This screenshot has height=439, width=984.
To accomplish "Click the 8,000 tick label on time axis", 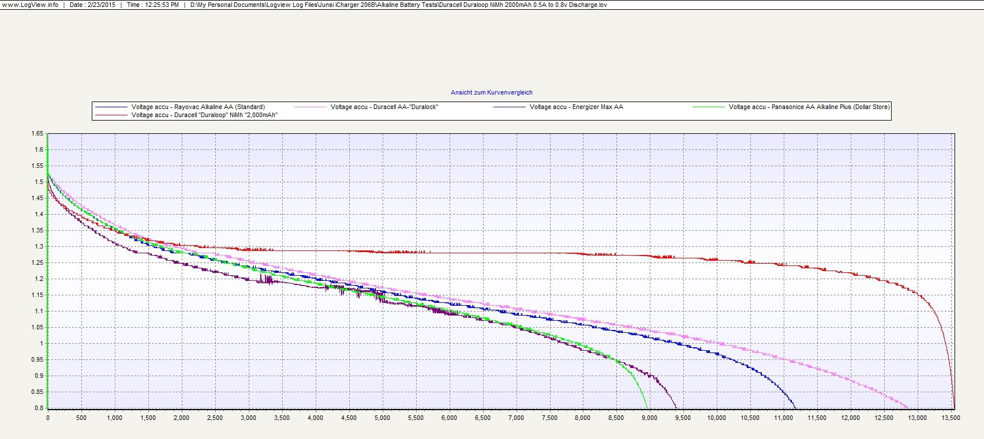I will click(x=583, y=418).
